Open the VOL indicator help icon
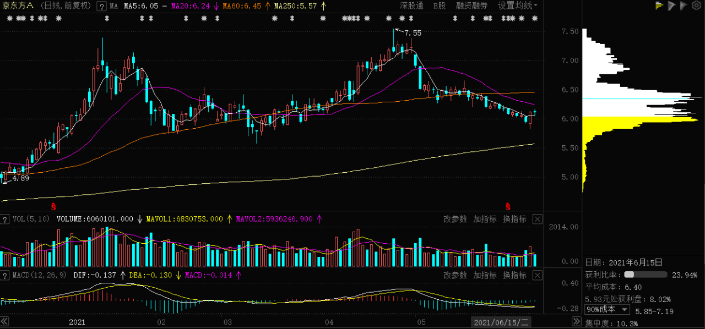705x329 pixels. click(x=4, y=219)
